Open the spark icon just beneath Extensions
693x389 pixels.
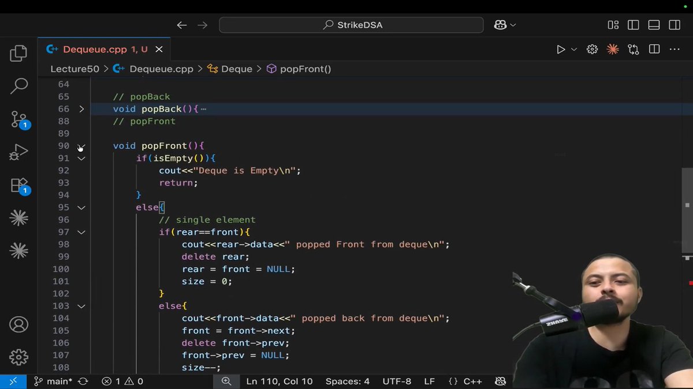tap(18, 218)
